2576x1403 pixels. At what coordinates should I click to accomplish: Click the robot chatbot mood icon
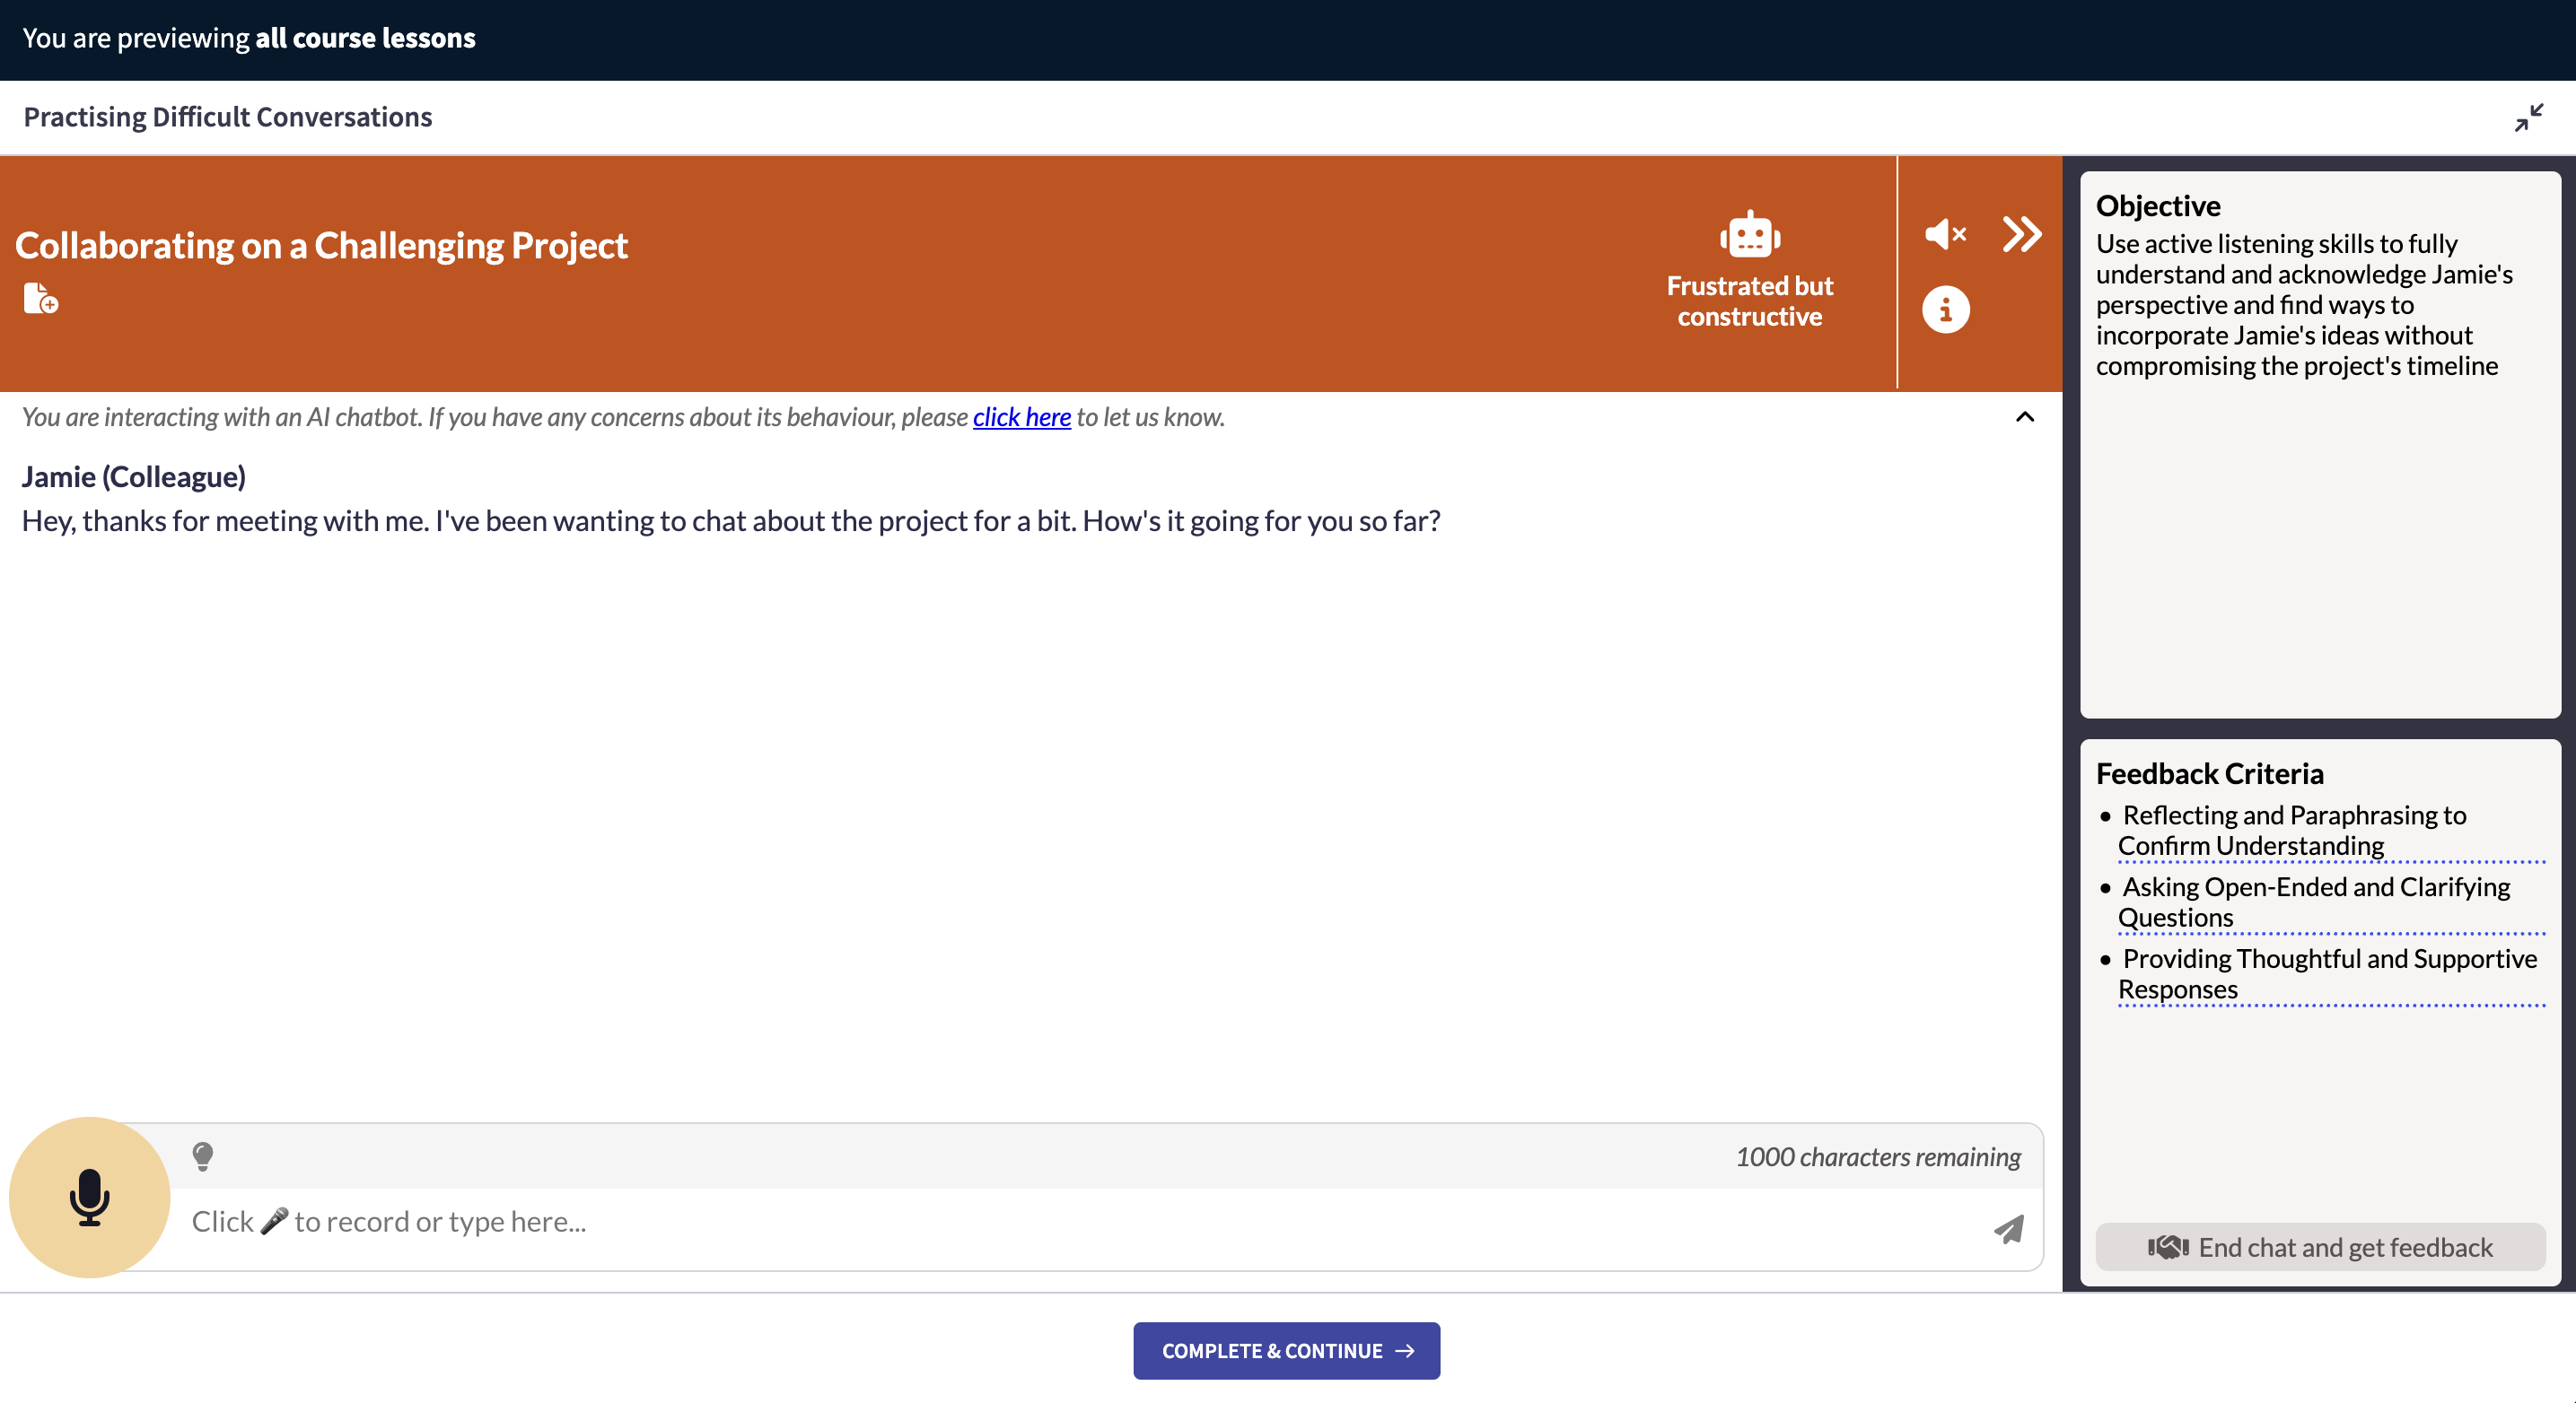click(x=1749, y=236)
